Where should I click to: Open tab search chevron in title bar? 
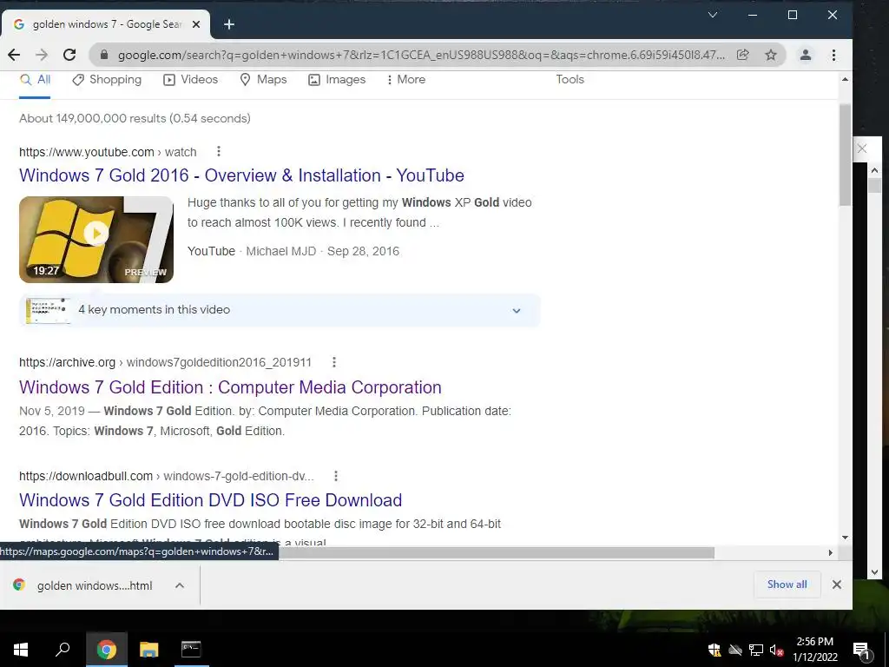point(713,15)
